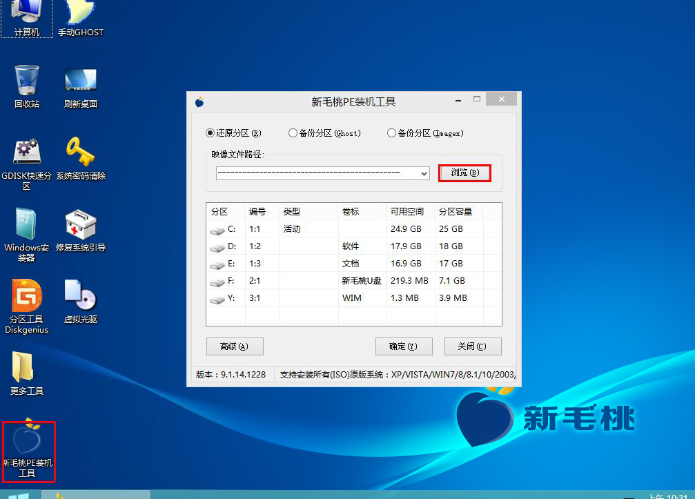Click the '文档' volume label cell
695x499 pixels.
(x=351, y=264)
